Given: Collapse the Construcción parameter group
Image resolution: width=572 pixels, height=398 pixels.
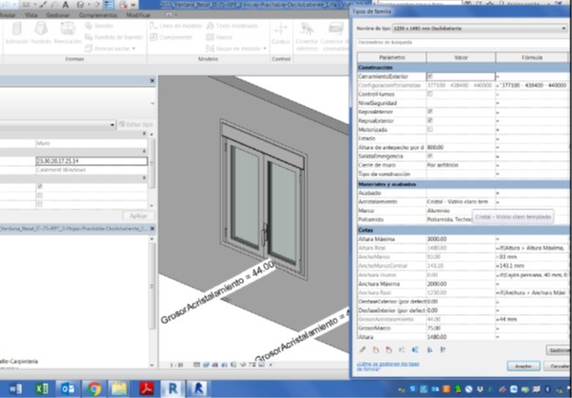Looking at the screenshot, I should [x=462, y=67].
